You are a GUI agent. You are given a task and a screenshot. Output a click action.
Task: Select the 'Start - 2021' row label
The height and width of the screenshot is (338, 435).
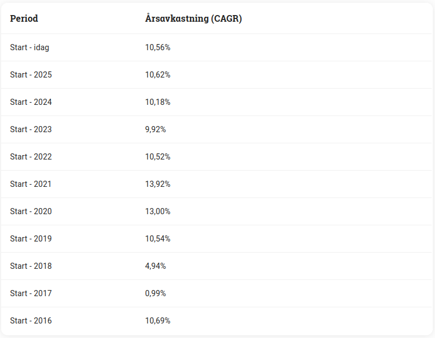(31, 184)
